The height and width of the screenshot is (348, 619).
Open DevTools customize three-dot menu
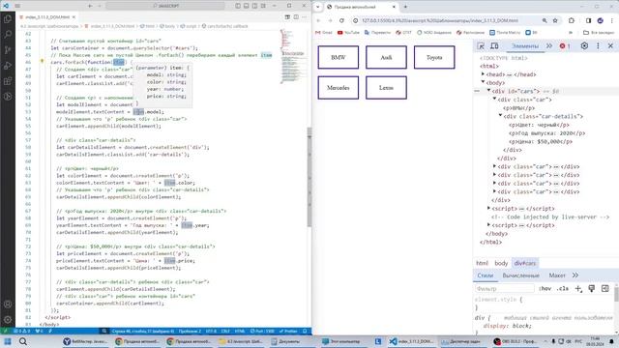pos(598,46)
